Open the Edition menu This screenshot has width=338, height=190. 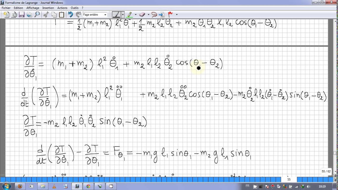click(18, 8)
